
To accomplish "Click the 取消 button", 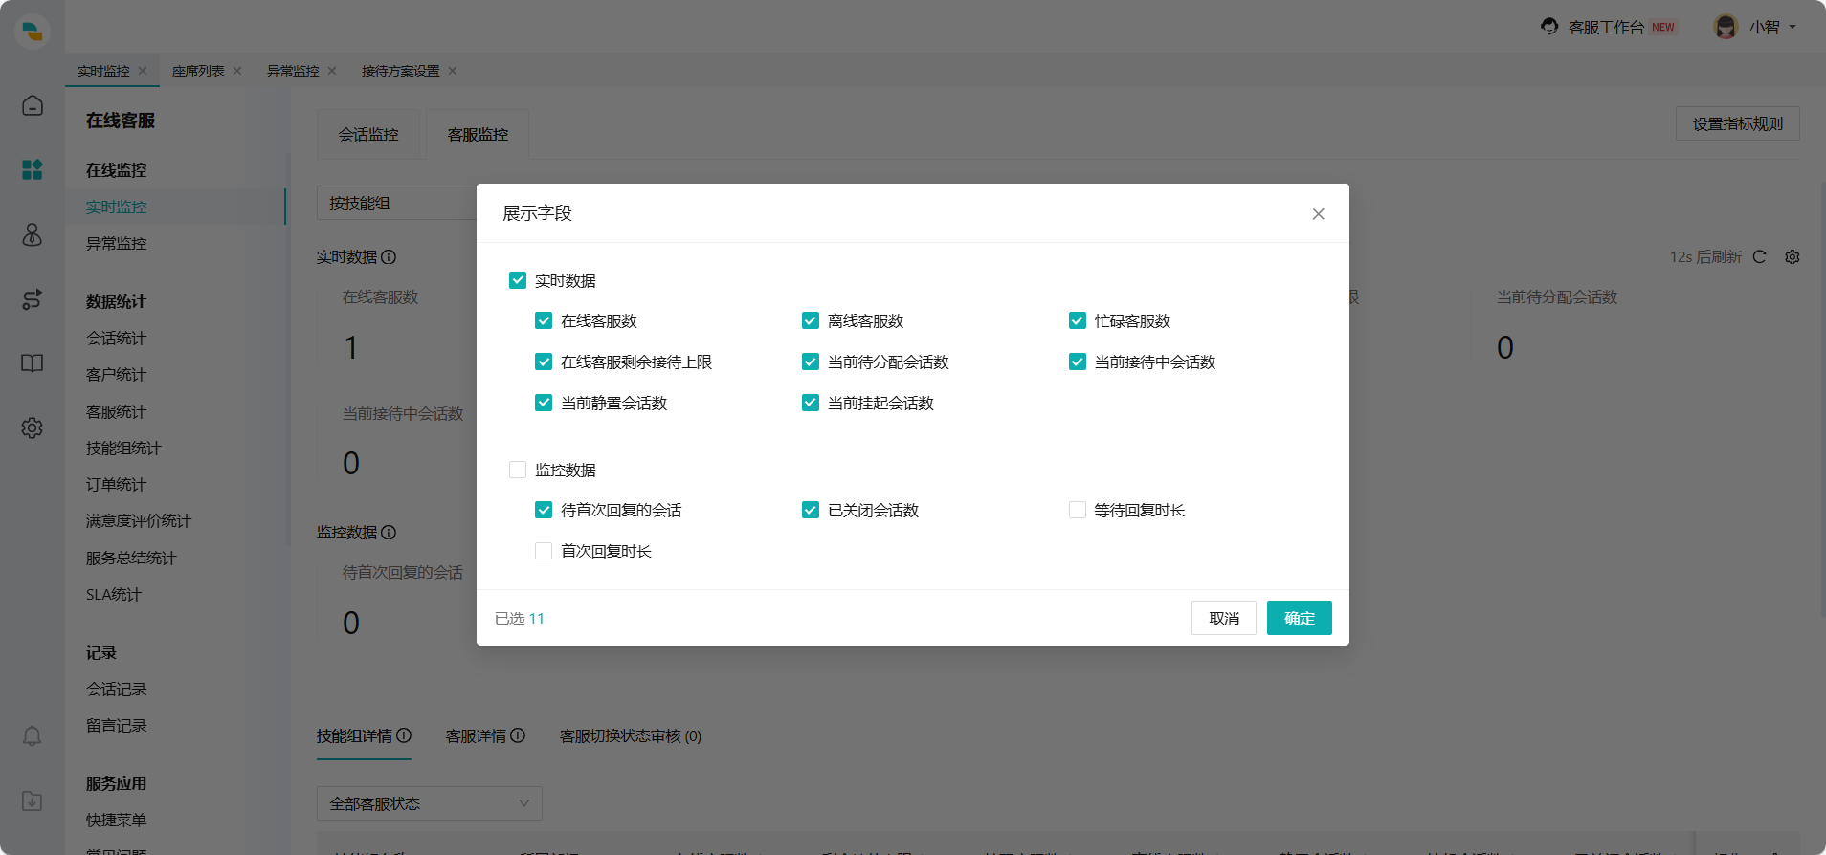I will [1224, 618].
